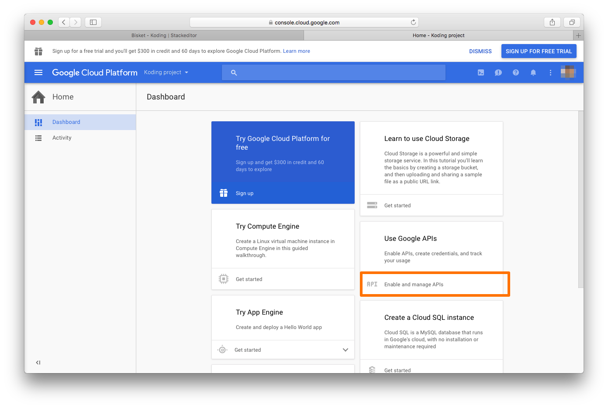
Task: Open the send feedback icon
Action: (498, 72)
